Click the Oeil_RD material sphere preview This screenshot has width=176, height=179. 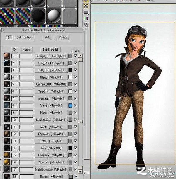click(x=7, y=63)
